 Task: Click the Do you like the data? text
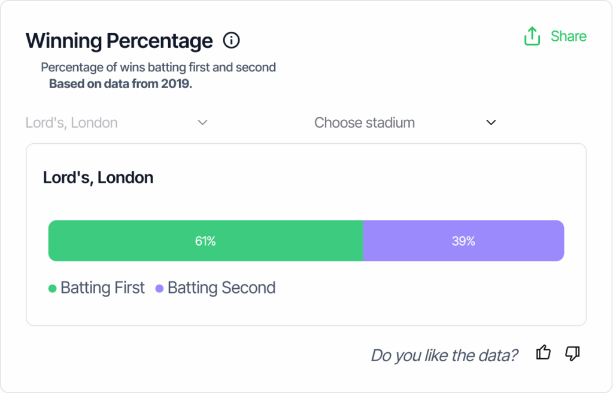pyautogui.click(x=444, y=355)
